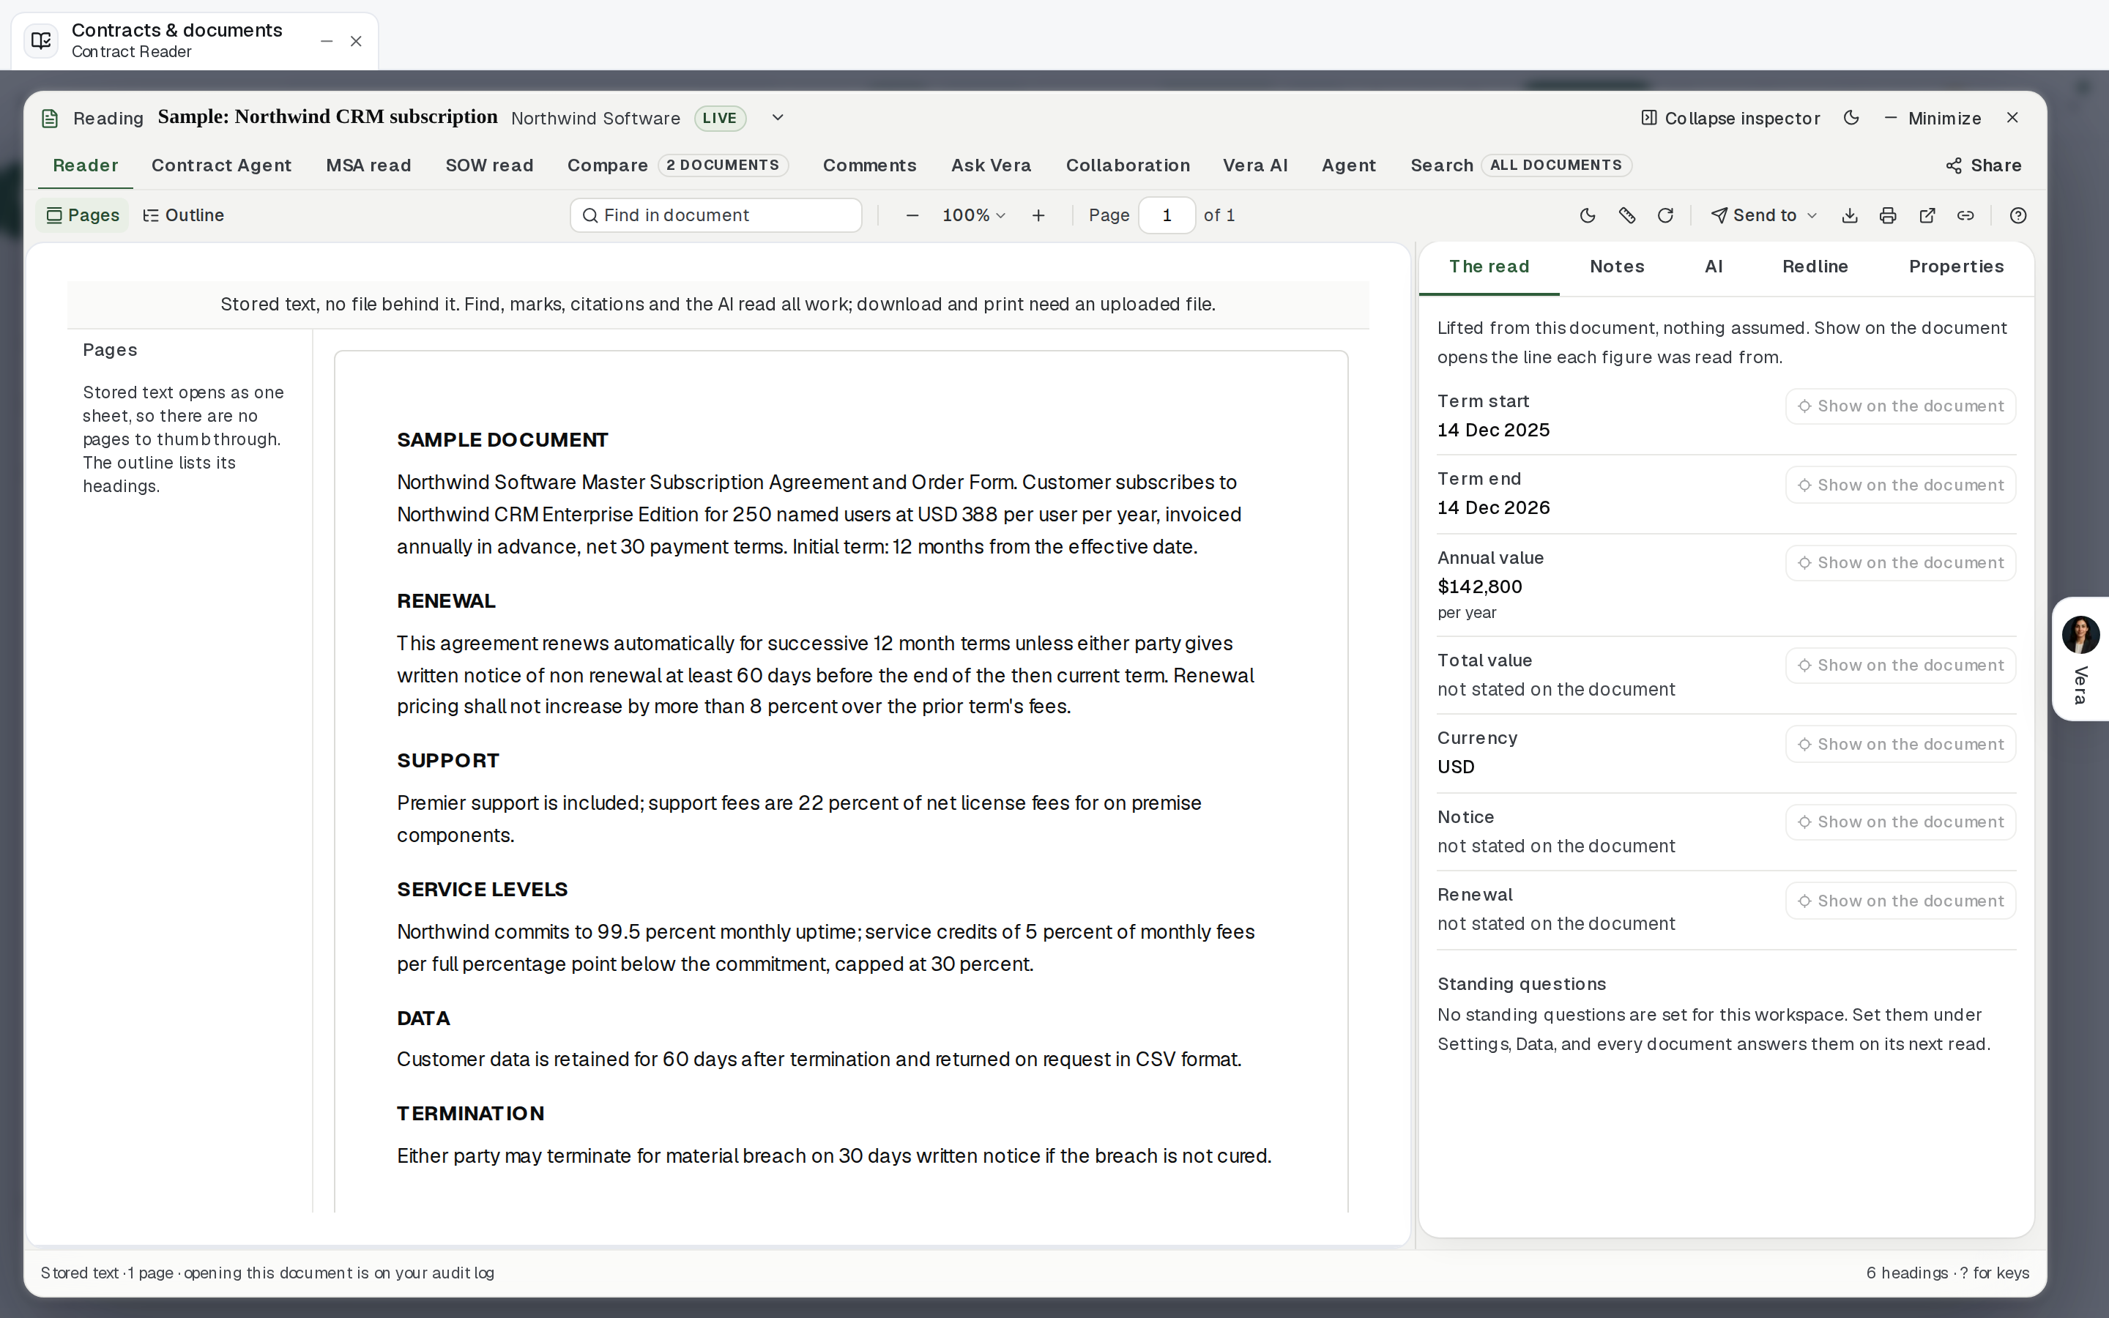This screenshot has width=2109, height=1318.
Task: Open the AI inspector tab
Action: point(1714,267)
